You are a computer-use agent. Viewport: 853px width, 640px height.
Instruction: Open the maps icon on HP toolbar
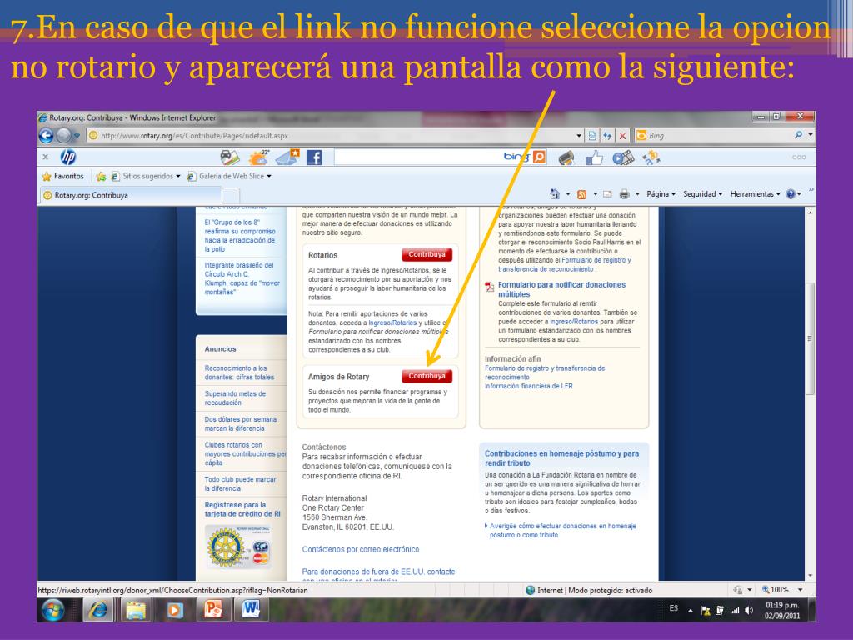(230, 157)
